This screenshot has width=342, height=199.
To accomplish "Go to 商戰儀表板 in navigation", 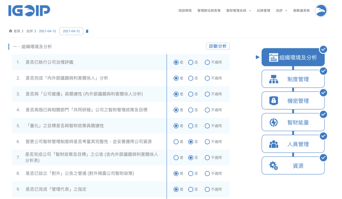I will (301, 11).
